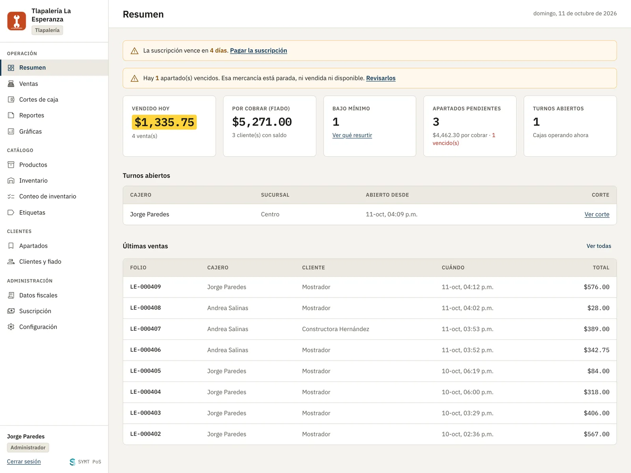Click the $342.75 total cell
Viewport: 631px width, 473px height.
(x=596, y=350)
